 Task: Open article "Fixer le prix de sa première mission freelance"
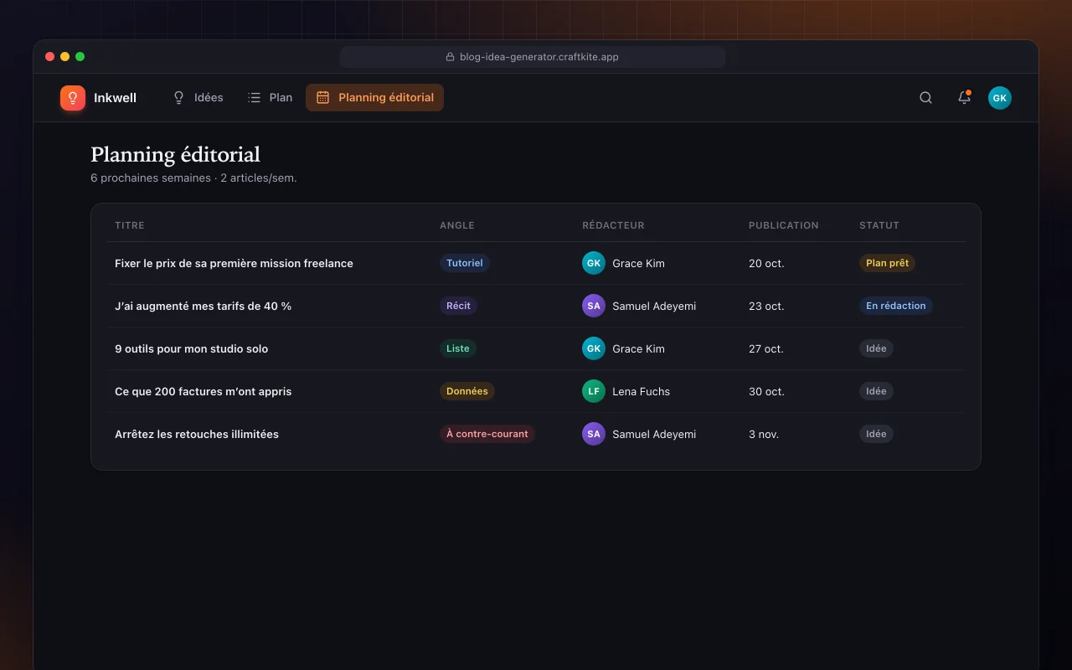(x=234, y=263)
